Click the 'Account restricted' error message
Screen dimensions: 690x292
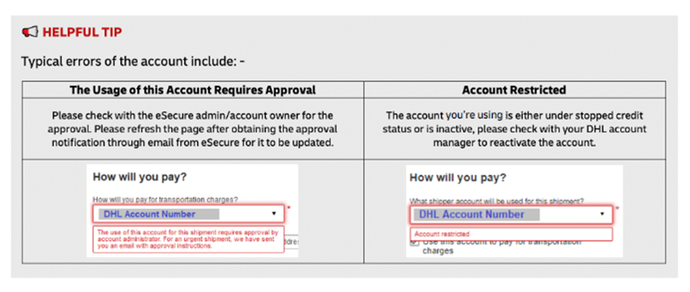tap(511, 234)
